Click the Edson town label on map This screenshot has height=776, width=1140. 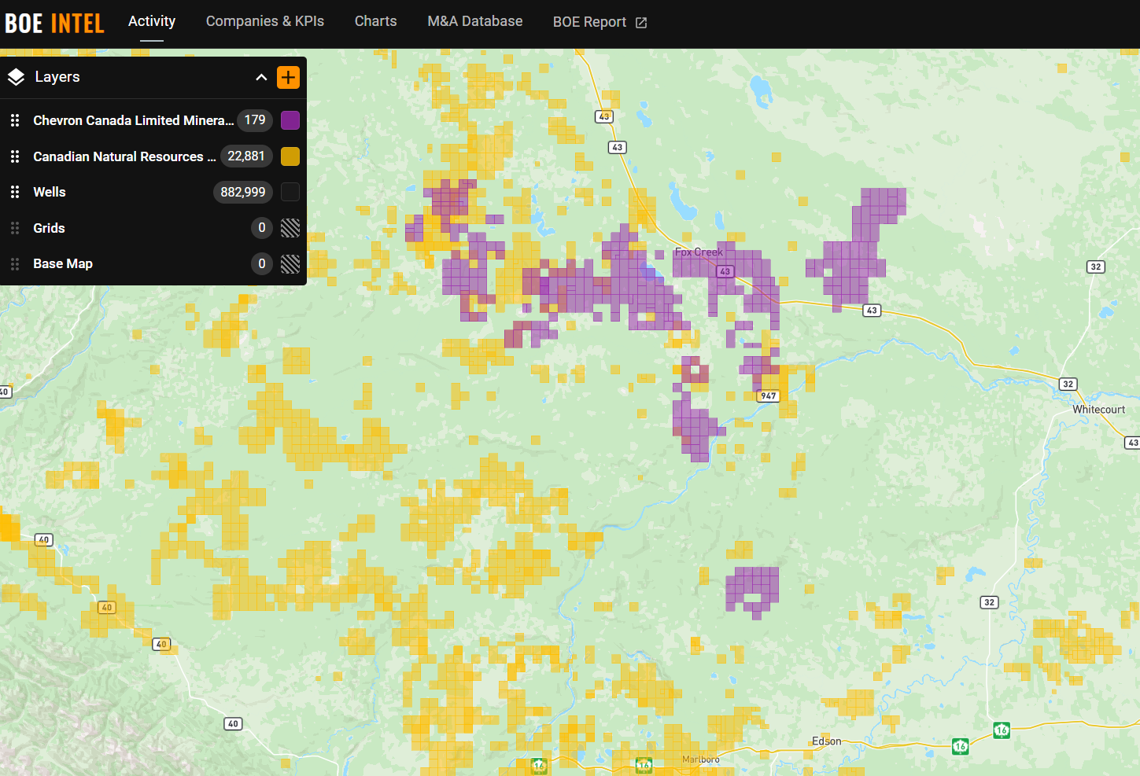click(x=826, y=741)
